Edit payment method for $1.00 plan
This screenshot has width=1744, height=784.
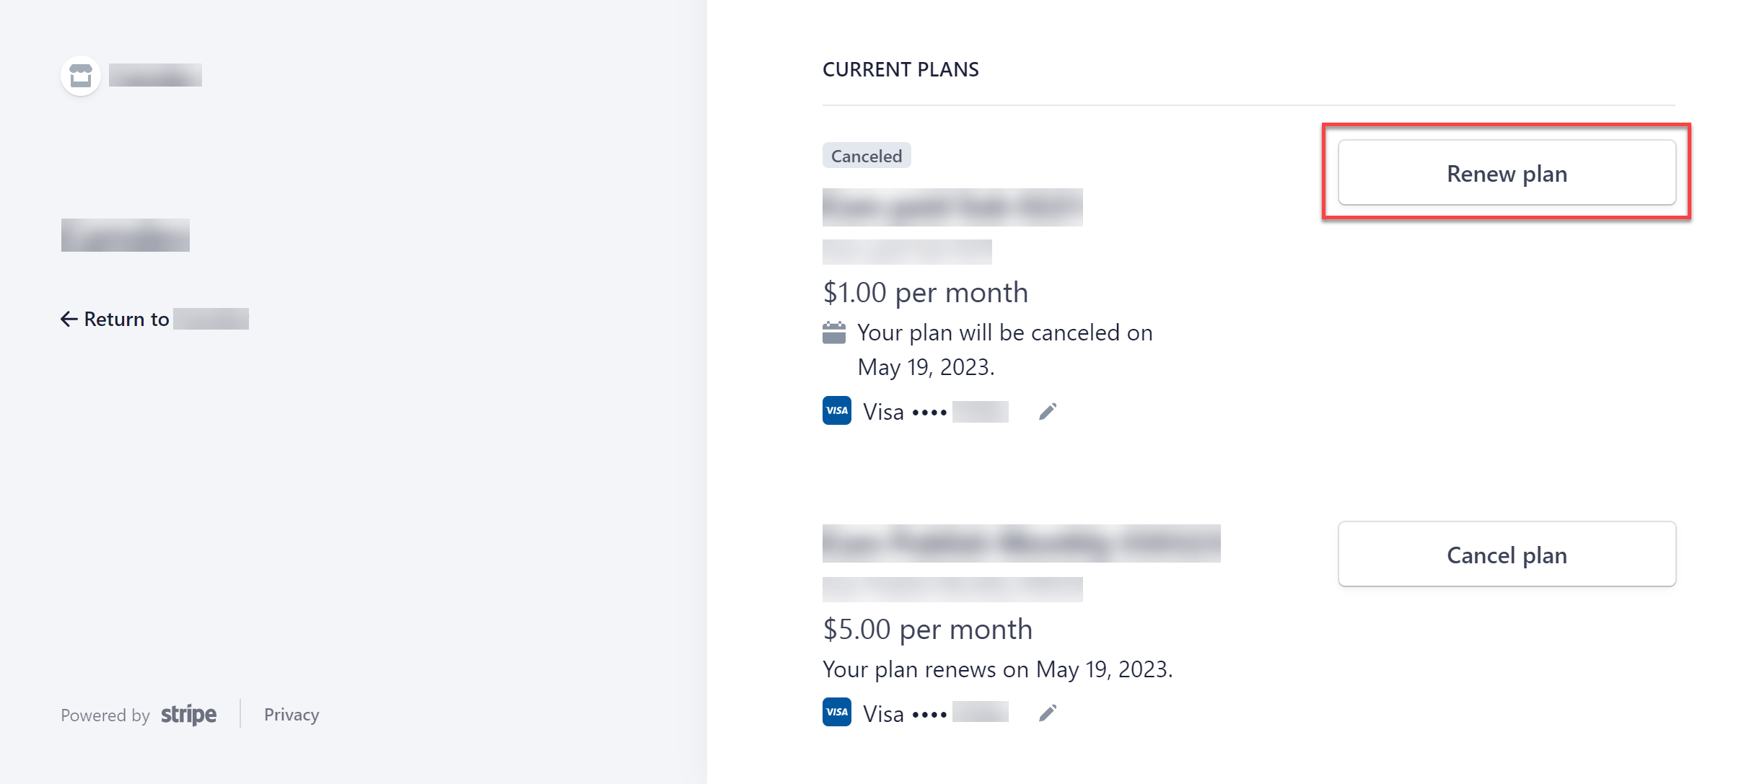pos(1048,412)
